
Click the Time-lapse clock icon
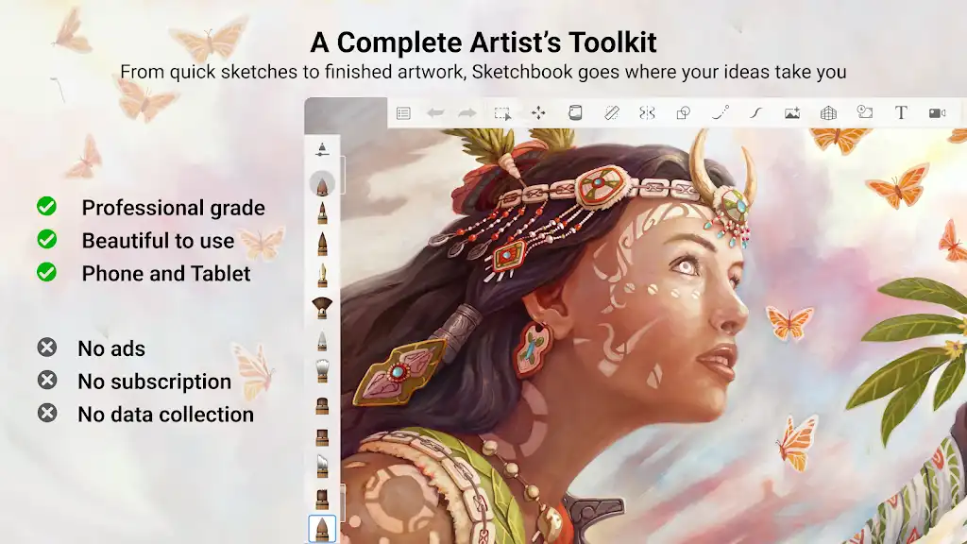click(x=865, y=112)
